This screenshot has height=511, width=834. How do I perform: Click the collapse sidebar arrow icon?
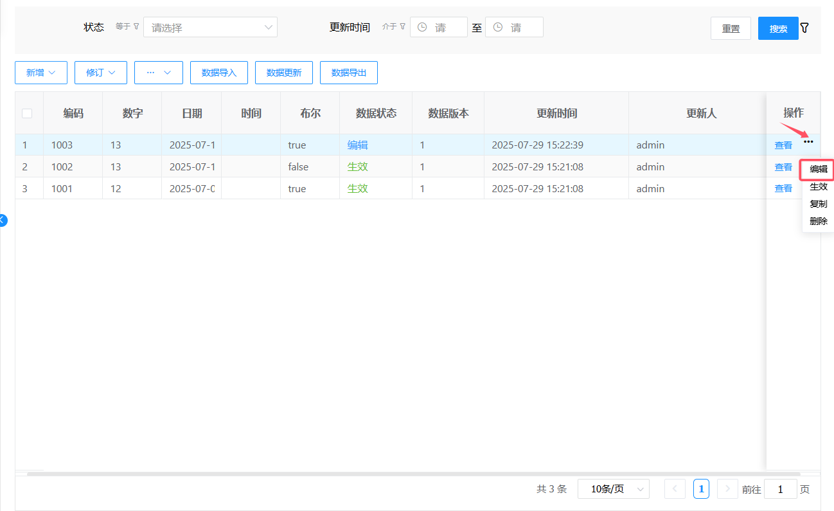pyautogui.click(x=3, y=220)
